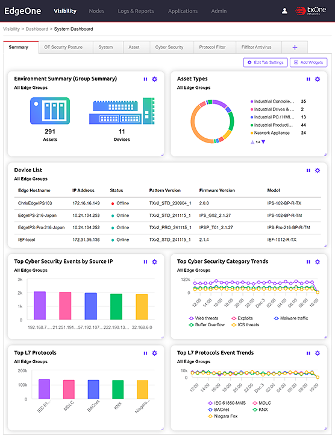Toggle Exploits legend series
This screenshot has width=335, height=435.
tap(242, 318)
